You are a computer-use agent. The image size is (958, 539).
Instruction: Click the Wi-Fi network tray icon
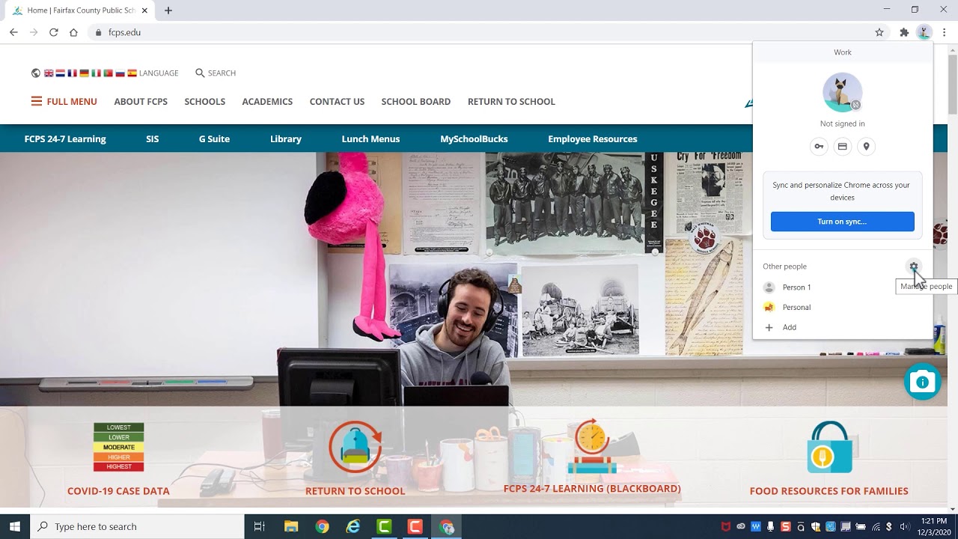[875, 526]
